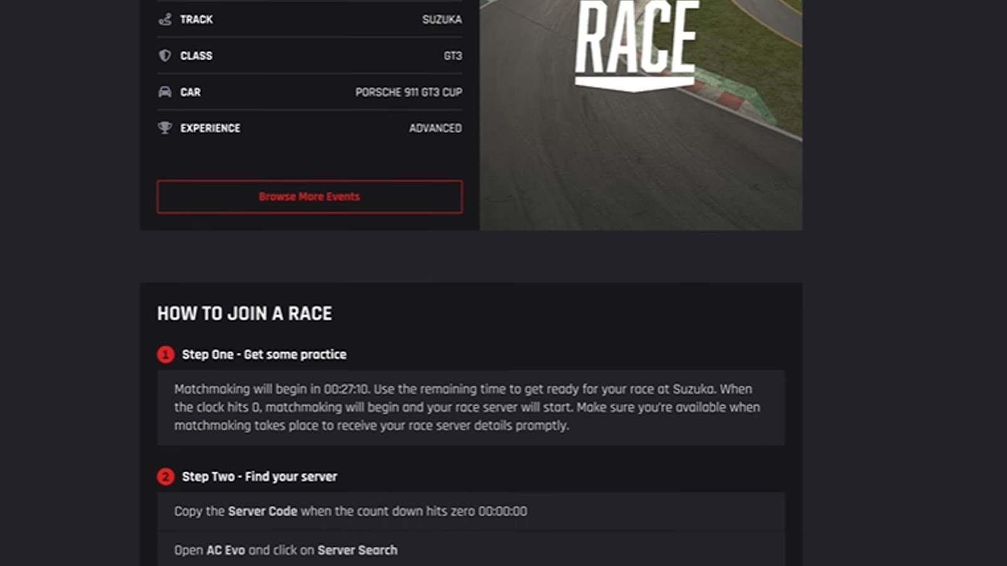
Task: Click the Step One - Get some practice title
Action: coord(264,355)
